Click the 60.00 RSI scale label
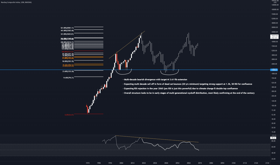The width and height of the screenshot is (280, 165). (x=274, y=147)
